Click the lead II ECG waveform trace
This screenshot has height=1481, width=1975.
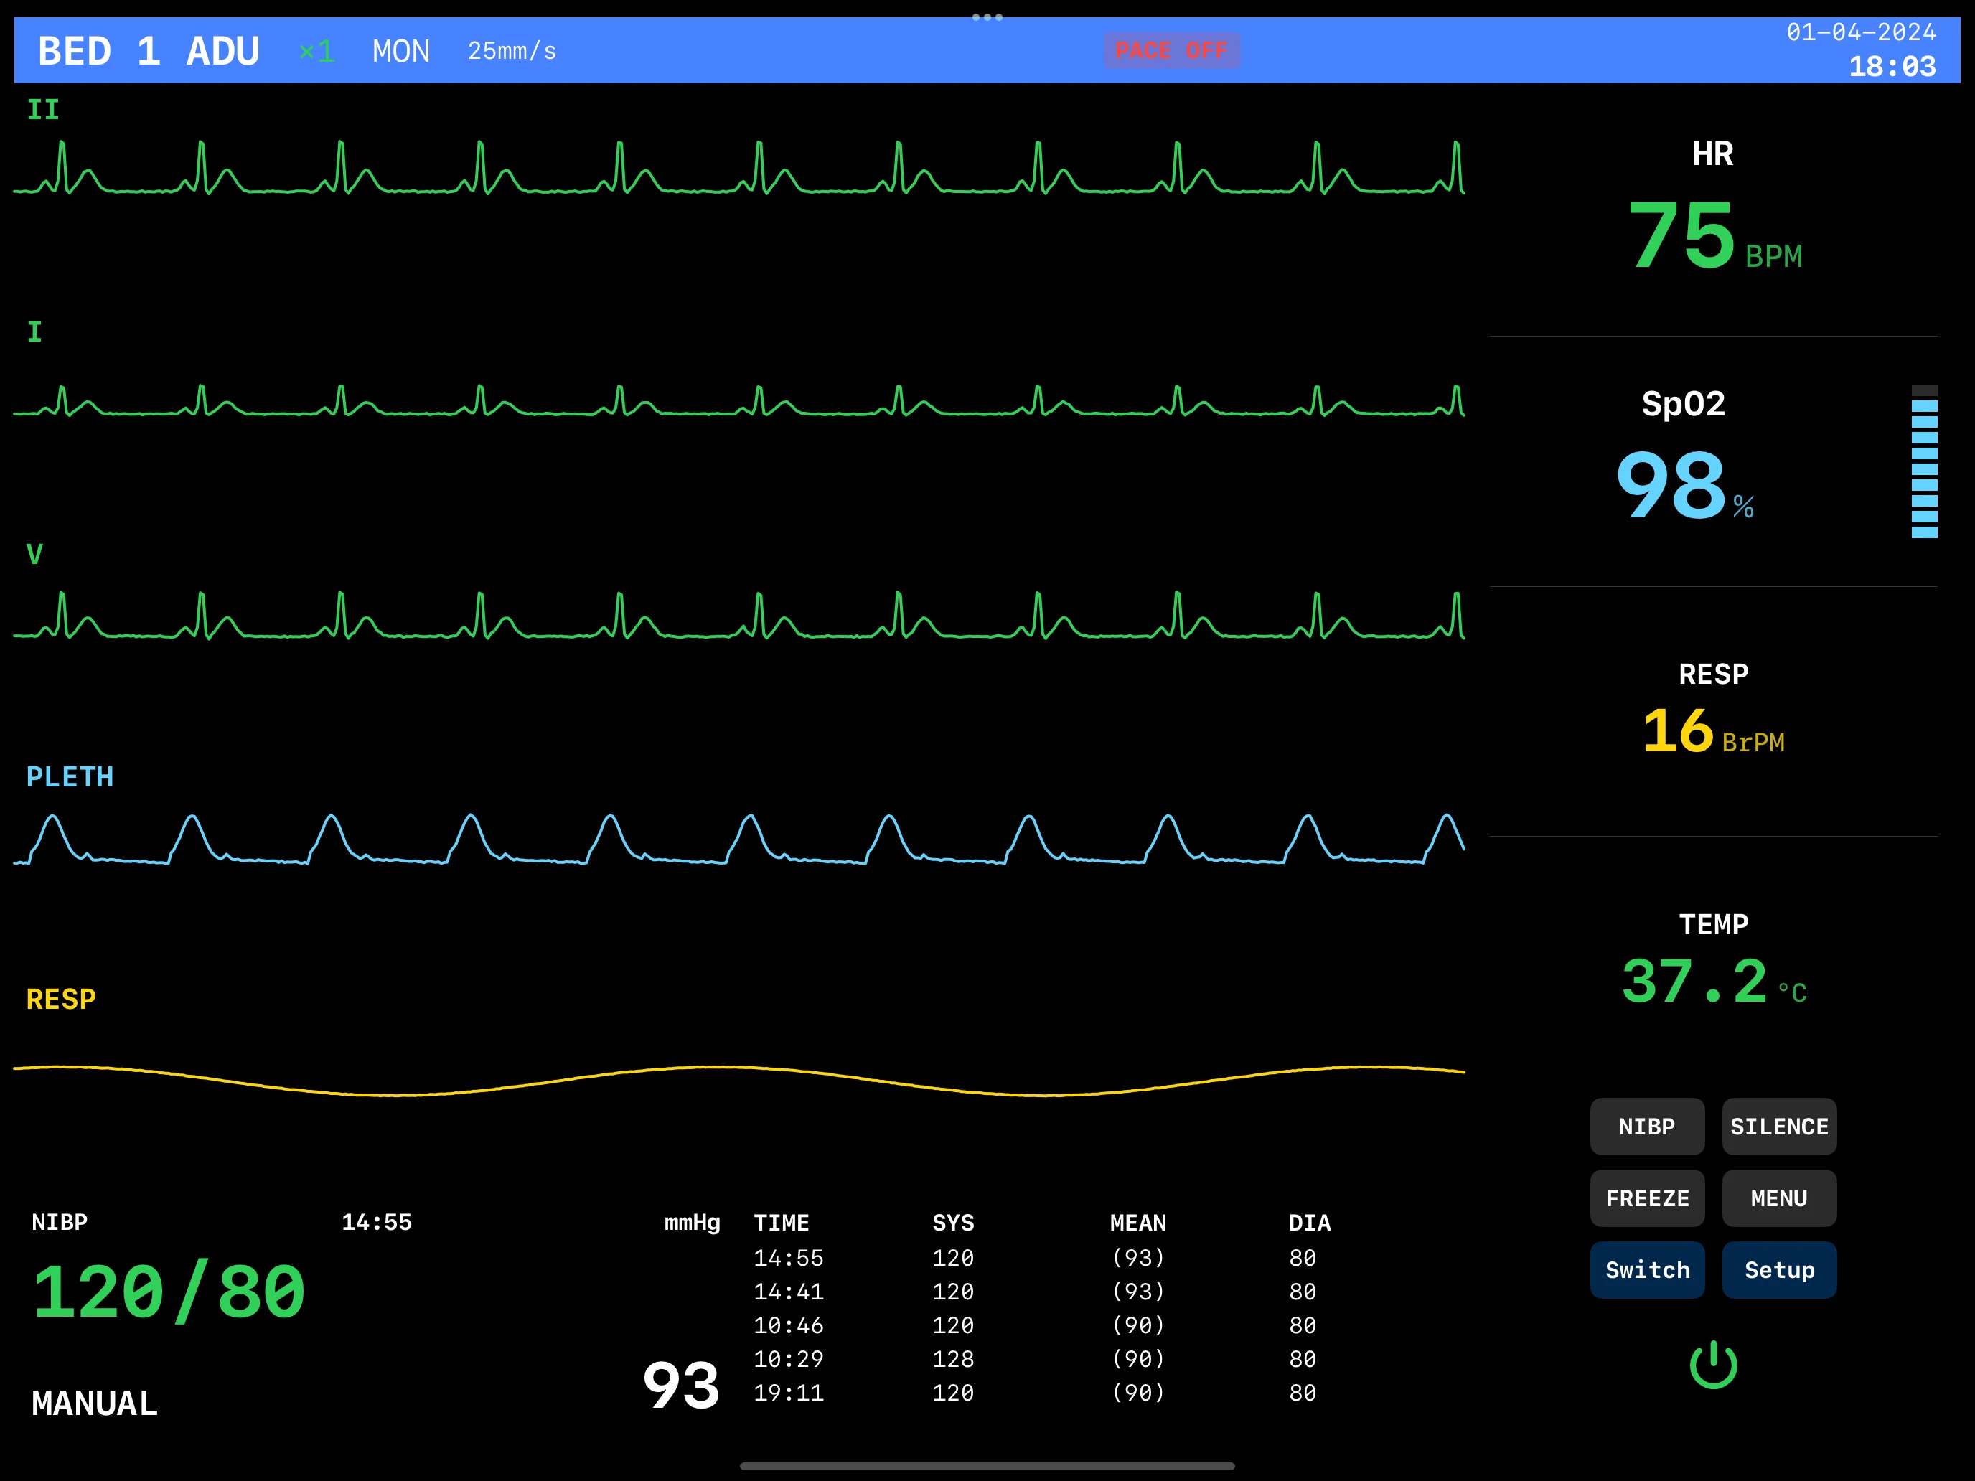[739, 168]
